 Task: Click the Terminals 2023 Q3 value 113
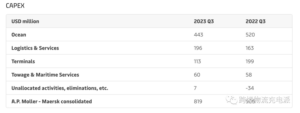197,61
